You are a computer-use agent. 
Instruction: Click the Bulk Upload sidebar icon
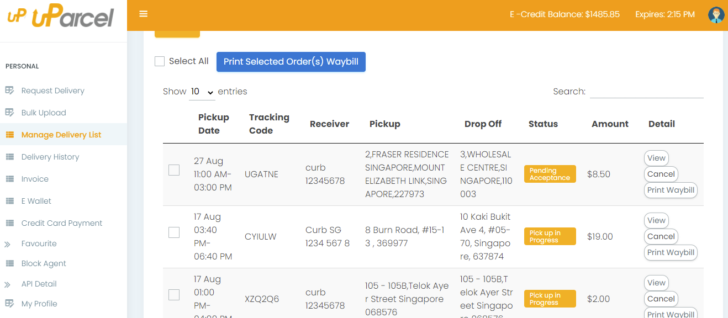coord(9,113)
